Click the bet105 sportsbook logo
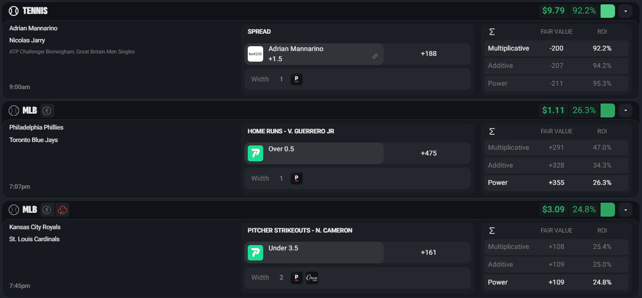 255,54
